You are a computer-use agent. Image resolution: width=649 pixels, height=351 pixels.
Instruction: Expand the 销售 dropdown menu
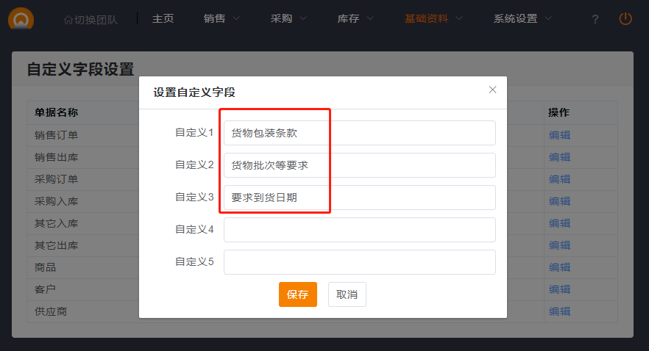pyautogui.click(x=221, y=19)
